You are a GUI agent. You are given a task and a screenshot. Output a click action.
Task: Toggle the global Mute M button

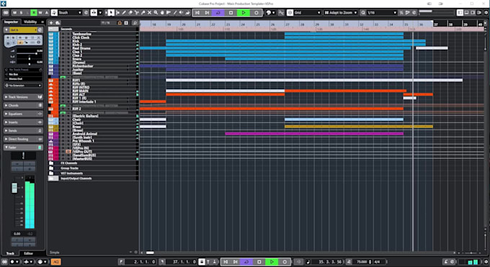(x=14, y=12)
